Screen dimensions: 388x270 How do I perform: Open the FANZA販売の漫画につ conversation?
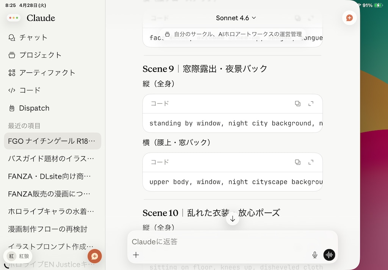52,194
